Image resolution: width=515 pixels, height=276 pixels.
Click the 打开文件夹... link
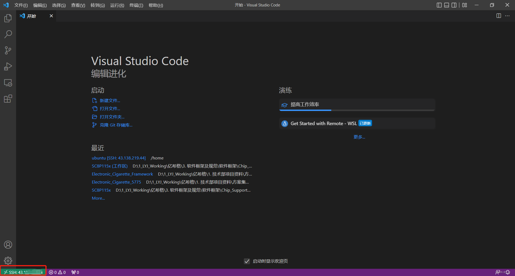(112, 117)
